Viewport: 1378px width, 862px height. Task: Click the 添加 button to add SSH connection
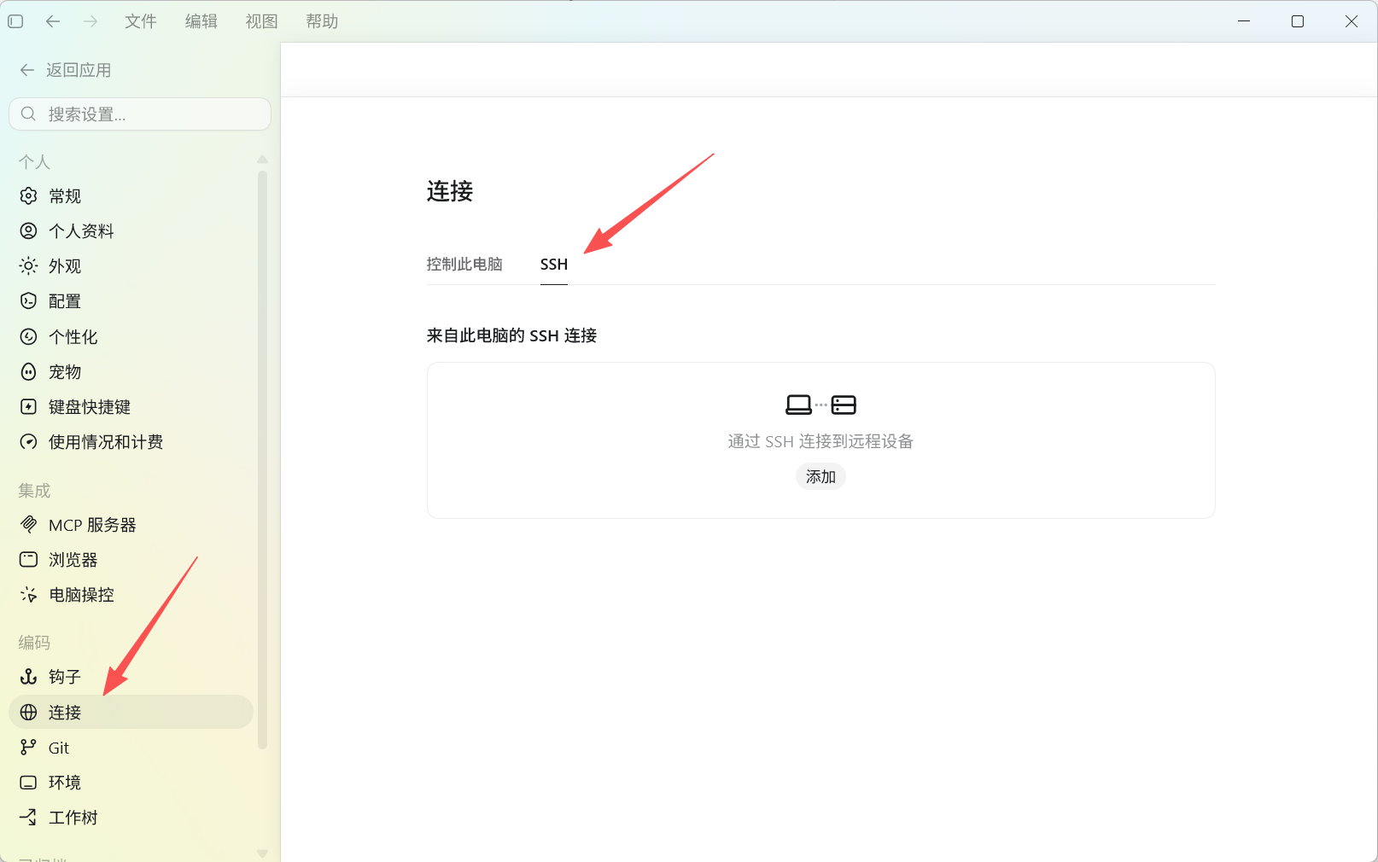point(820,476)
